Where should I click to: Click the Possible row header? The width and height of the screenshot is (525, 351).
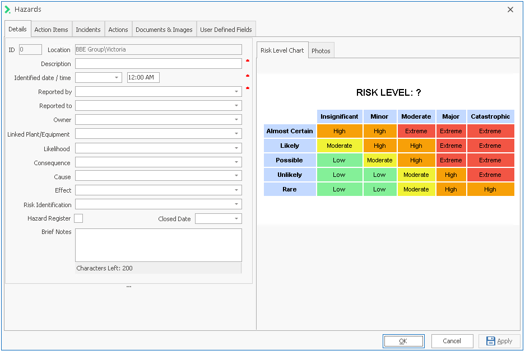click(x=290, y=160)
